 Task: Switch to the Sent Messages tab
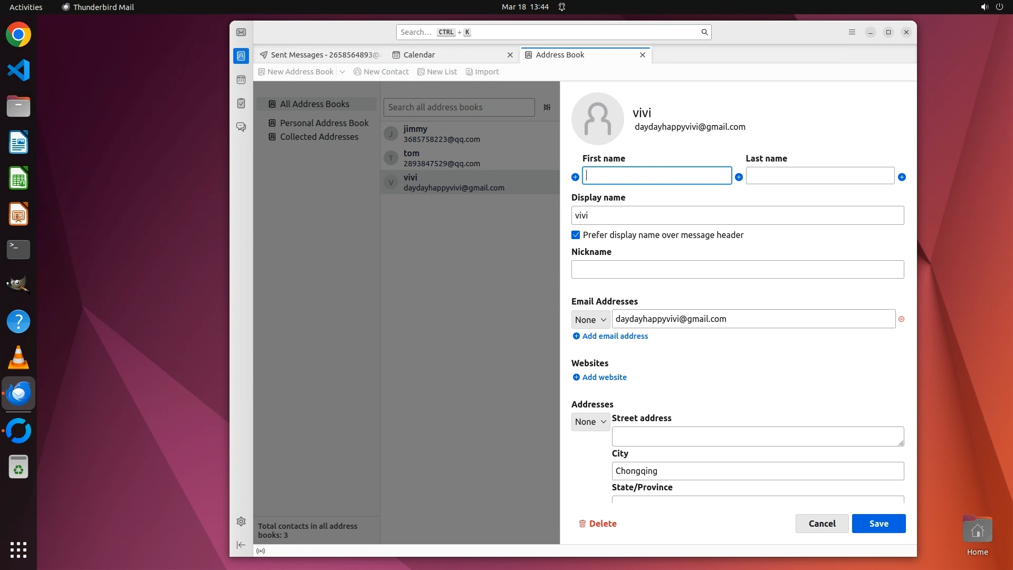pyautogui.click(x=320, y=55)
